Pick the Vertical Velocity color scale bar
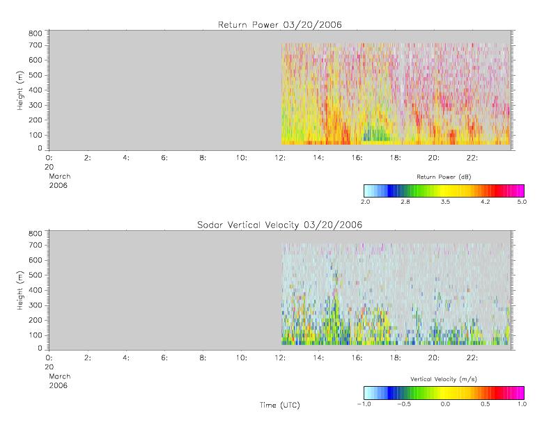 444,393
